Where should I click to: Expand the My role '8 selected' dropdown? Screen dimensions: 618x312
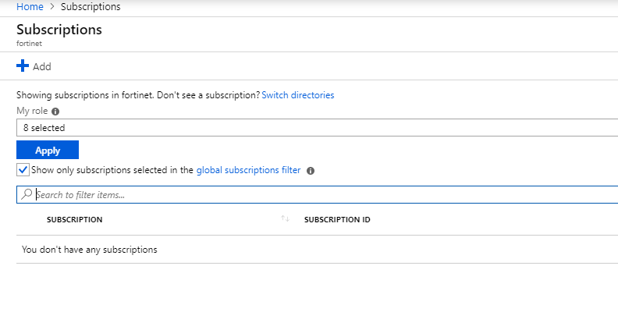(x=316, y=127)
